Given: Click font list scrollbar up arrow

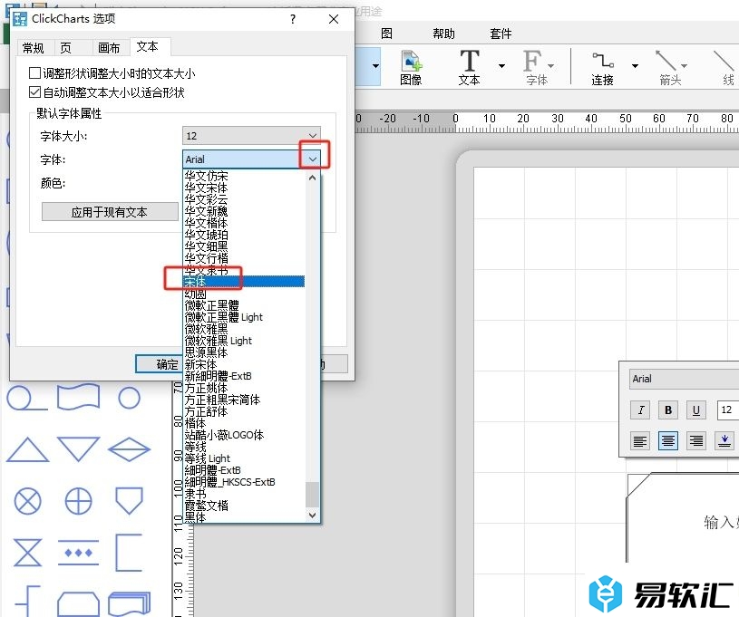Looking at the screenshot, I should click(312, 178).
